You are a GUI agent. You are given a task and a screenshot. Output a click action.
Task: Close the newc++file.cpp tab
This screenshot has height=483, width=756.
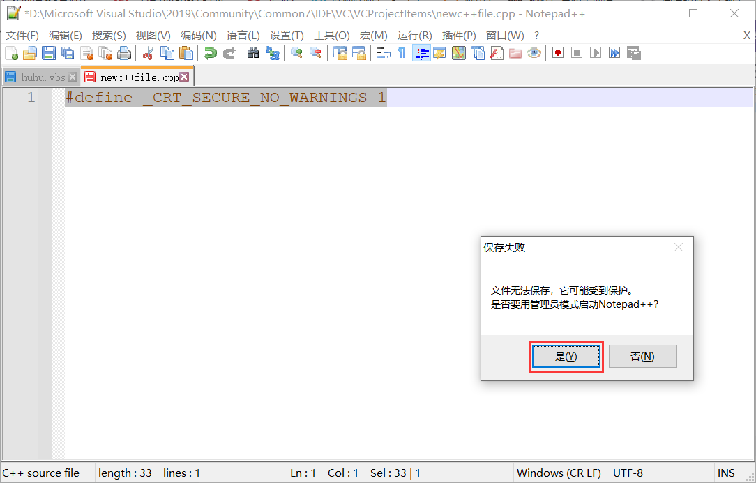pyautogui.click(x=184, y=76)
